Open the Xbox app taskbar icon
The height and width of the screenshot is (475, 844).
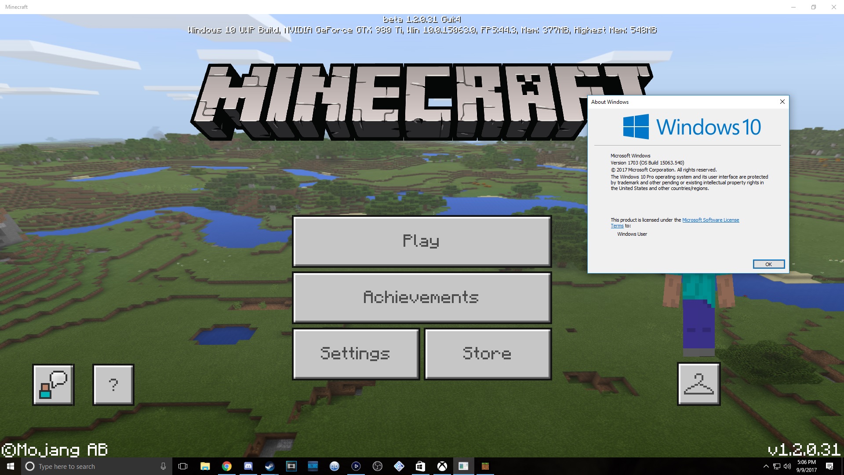(x=442, y=466)
